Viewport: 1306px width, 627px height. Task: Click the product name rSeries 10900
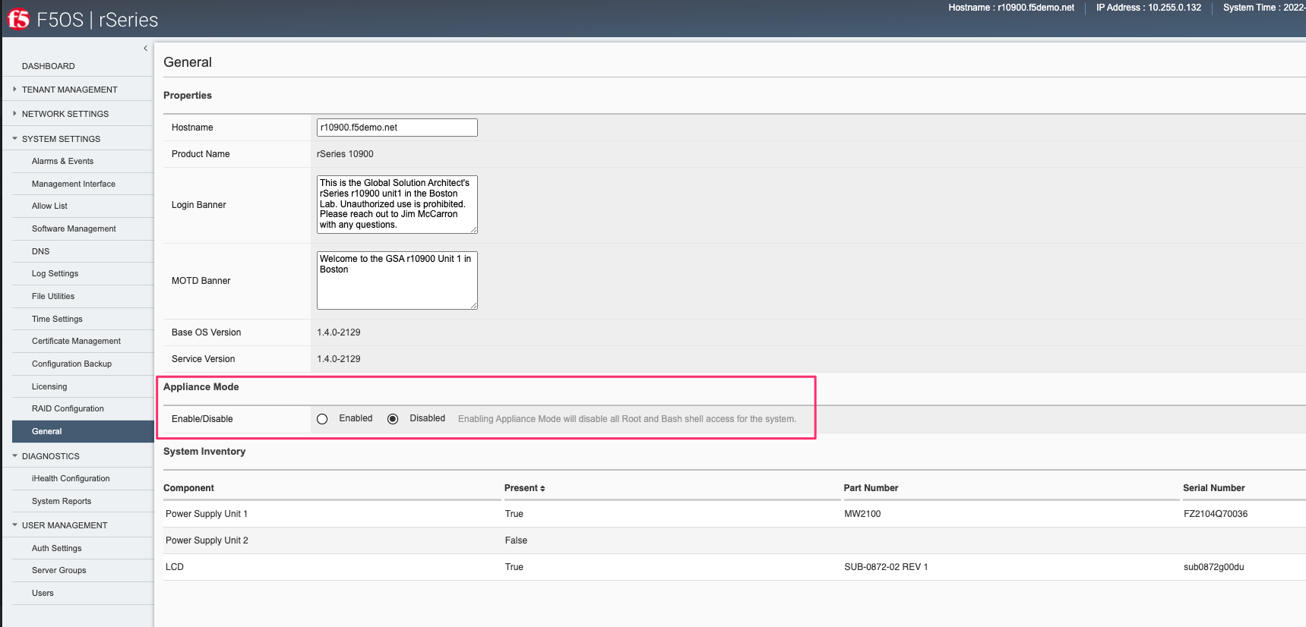(345, 154)
